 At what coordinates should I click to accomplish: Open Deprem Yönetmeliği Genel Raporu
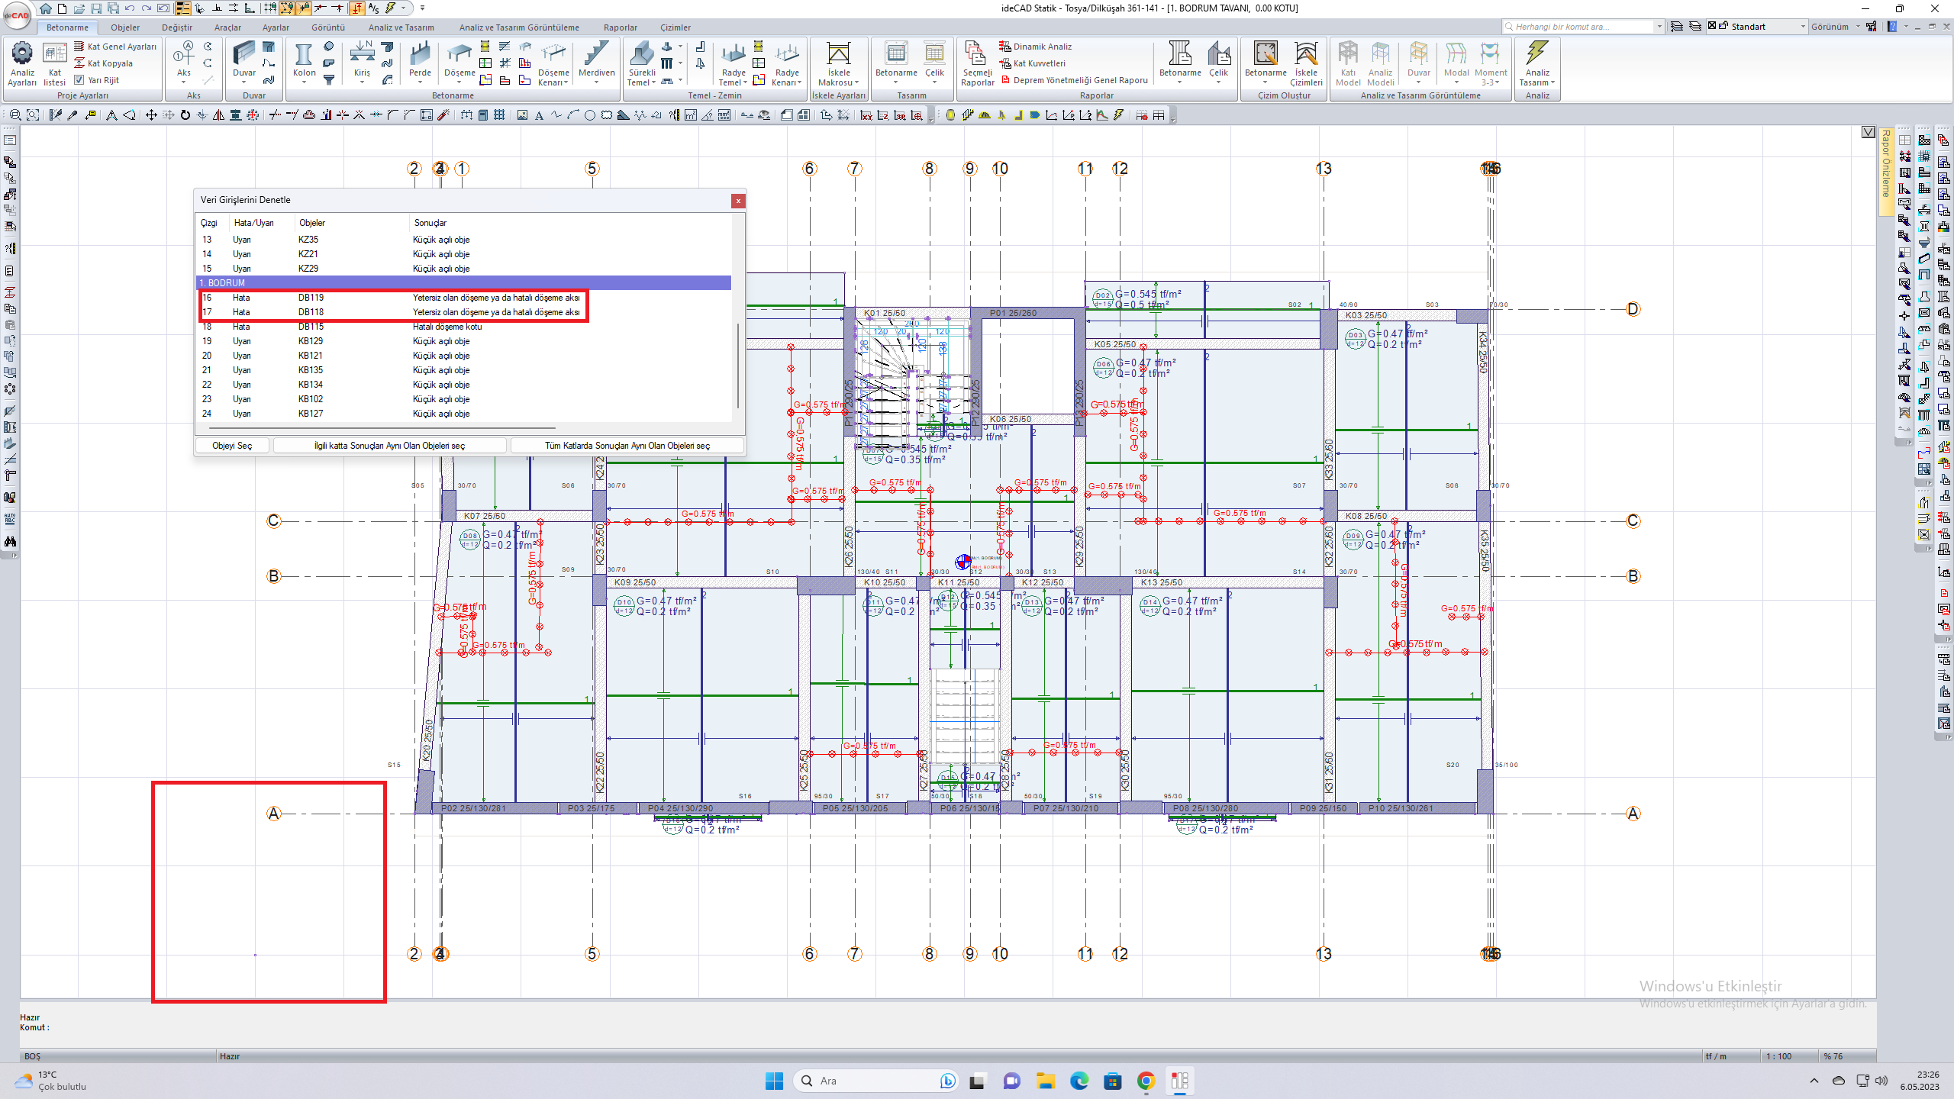(x=1073, y=80)
